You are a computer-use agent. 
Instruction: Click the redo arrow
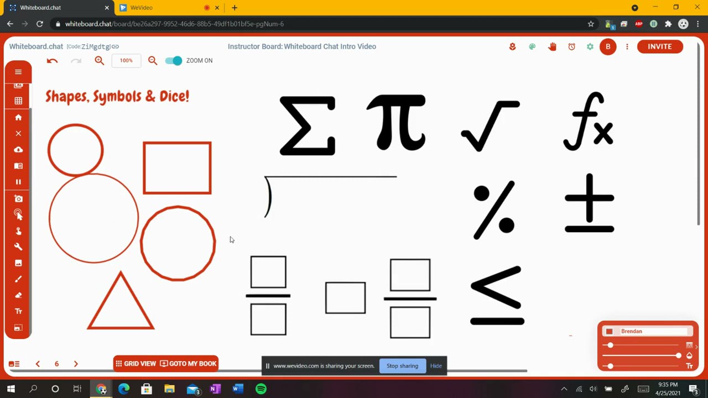(76, 61)
